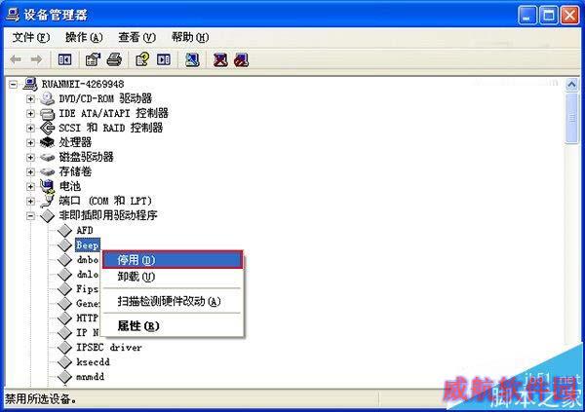
Task: Click the Device Manager title bar icon
Action: coord(13,15)
